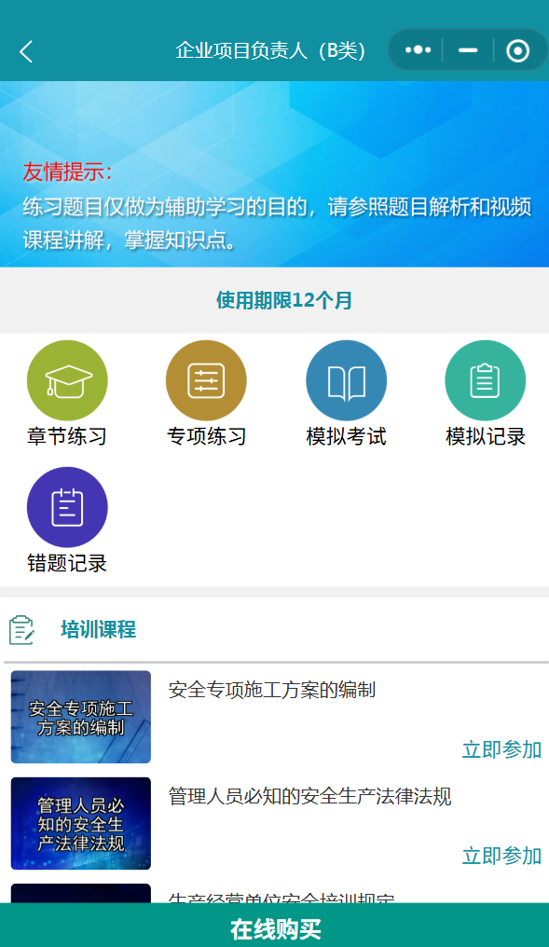The image size is (549, 947).
Task: Select course title 管理人员必知的安全生产法律法规
Action: pyautogui.click(x=309, y=797)
